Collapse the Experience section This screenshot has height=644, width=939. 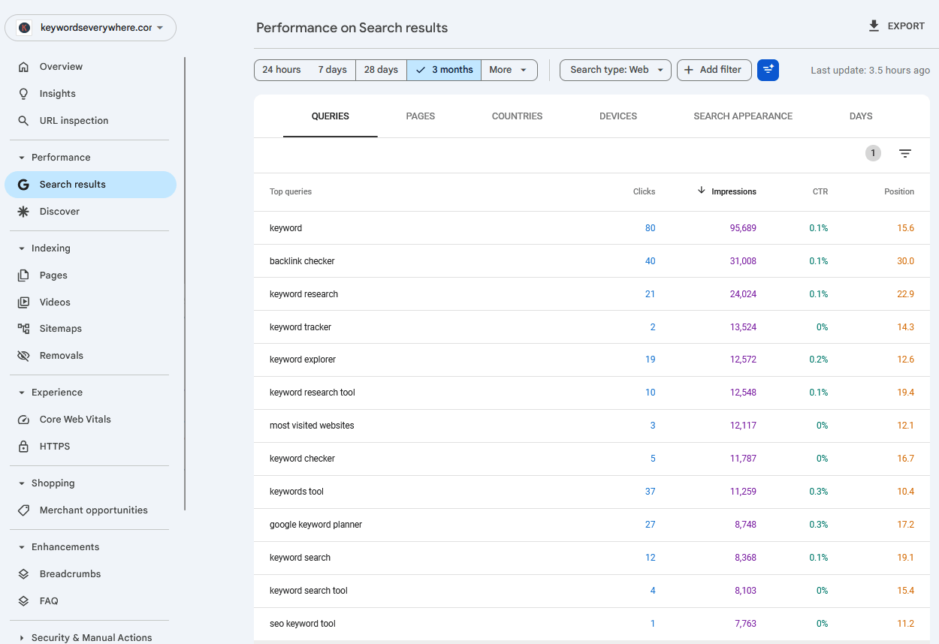point(22,393)
